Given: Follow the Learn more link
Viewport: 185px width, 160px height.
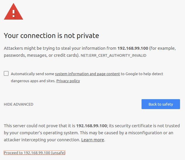Looking at the screenshot, I should coord(92,140).
